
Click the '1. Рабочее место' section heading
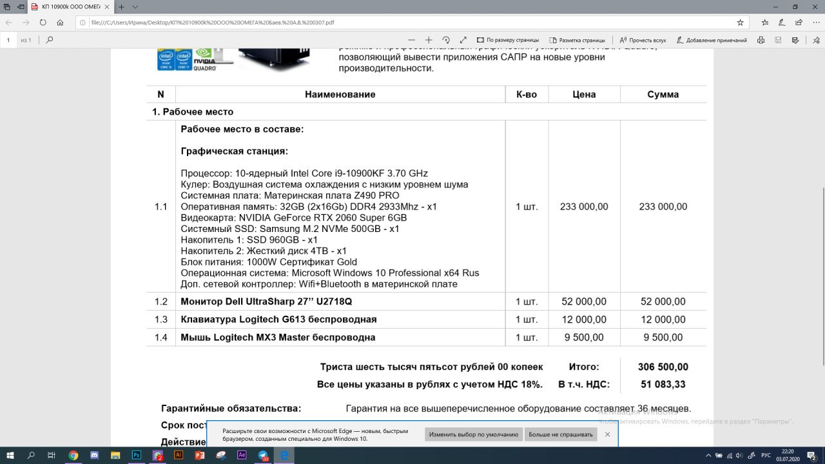(193, 111)
